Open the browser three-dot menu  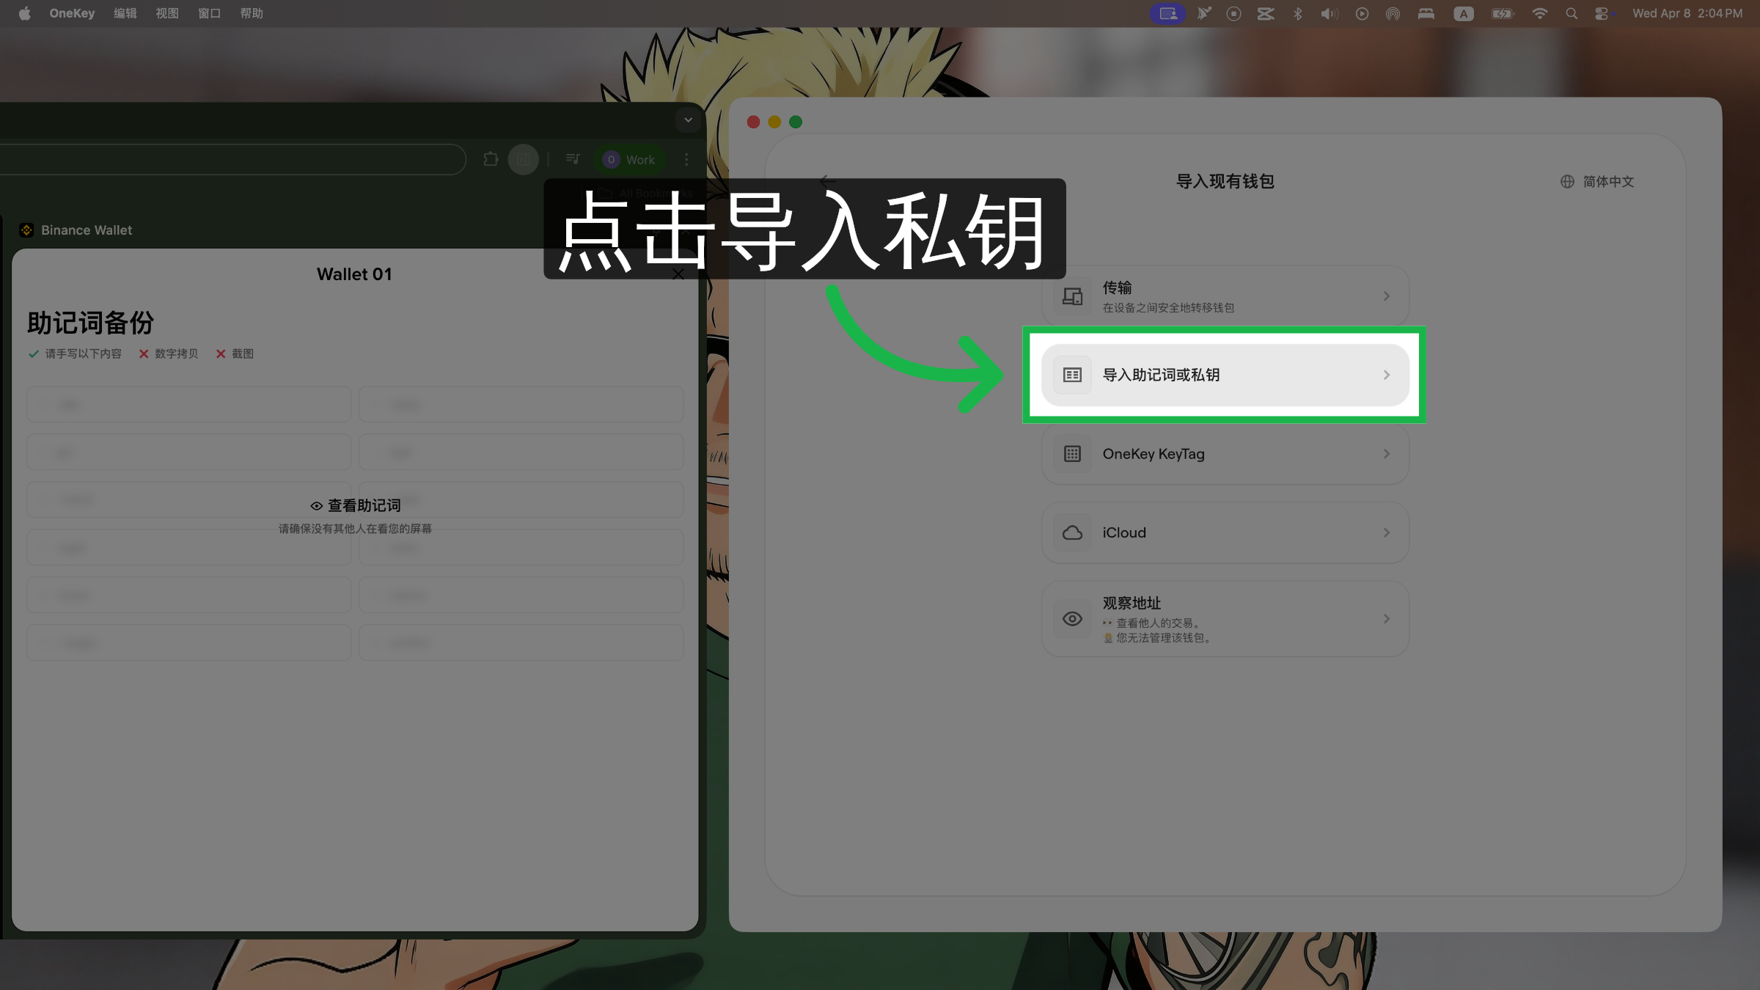coord(686,159)
